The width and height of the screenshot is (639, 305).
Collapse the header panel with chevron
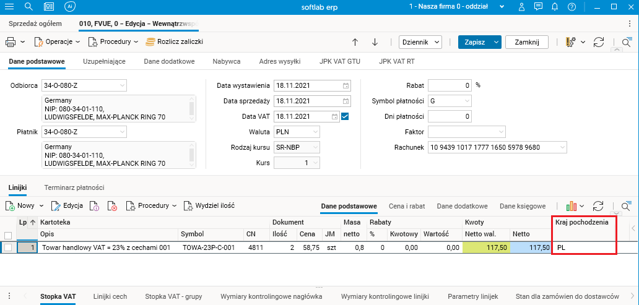(x=617, y=50)
